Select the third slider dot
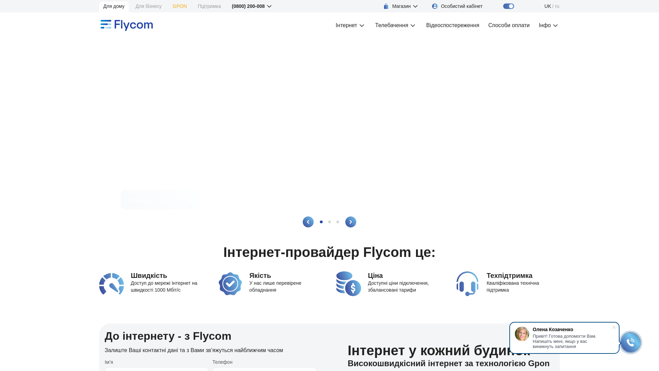 (338, 222)
